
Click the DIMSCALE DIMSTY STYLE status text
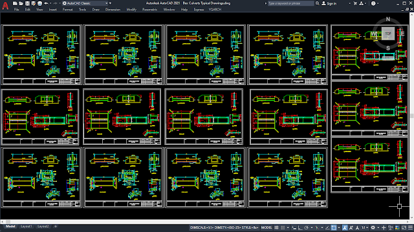[x=224, y=227]
